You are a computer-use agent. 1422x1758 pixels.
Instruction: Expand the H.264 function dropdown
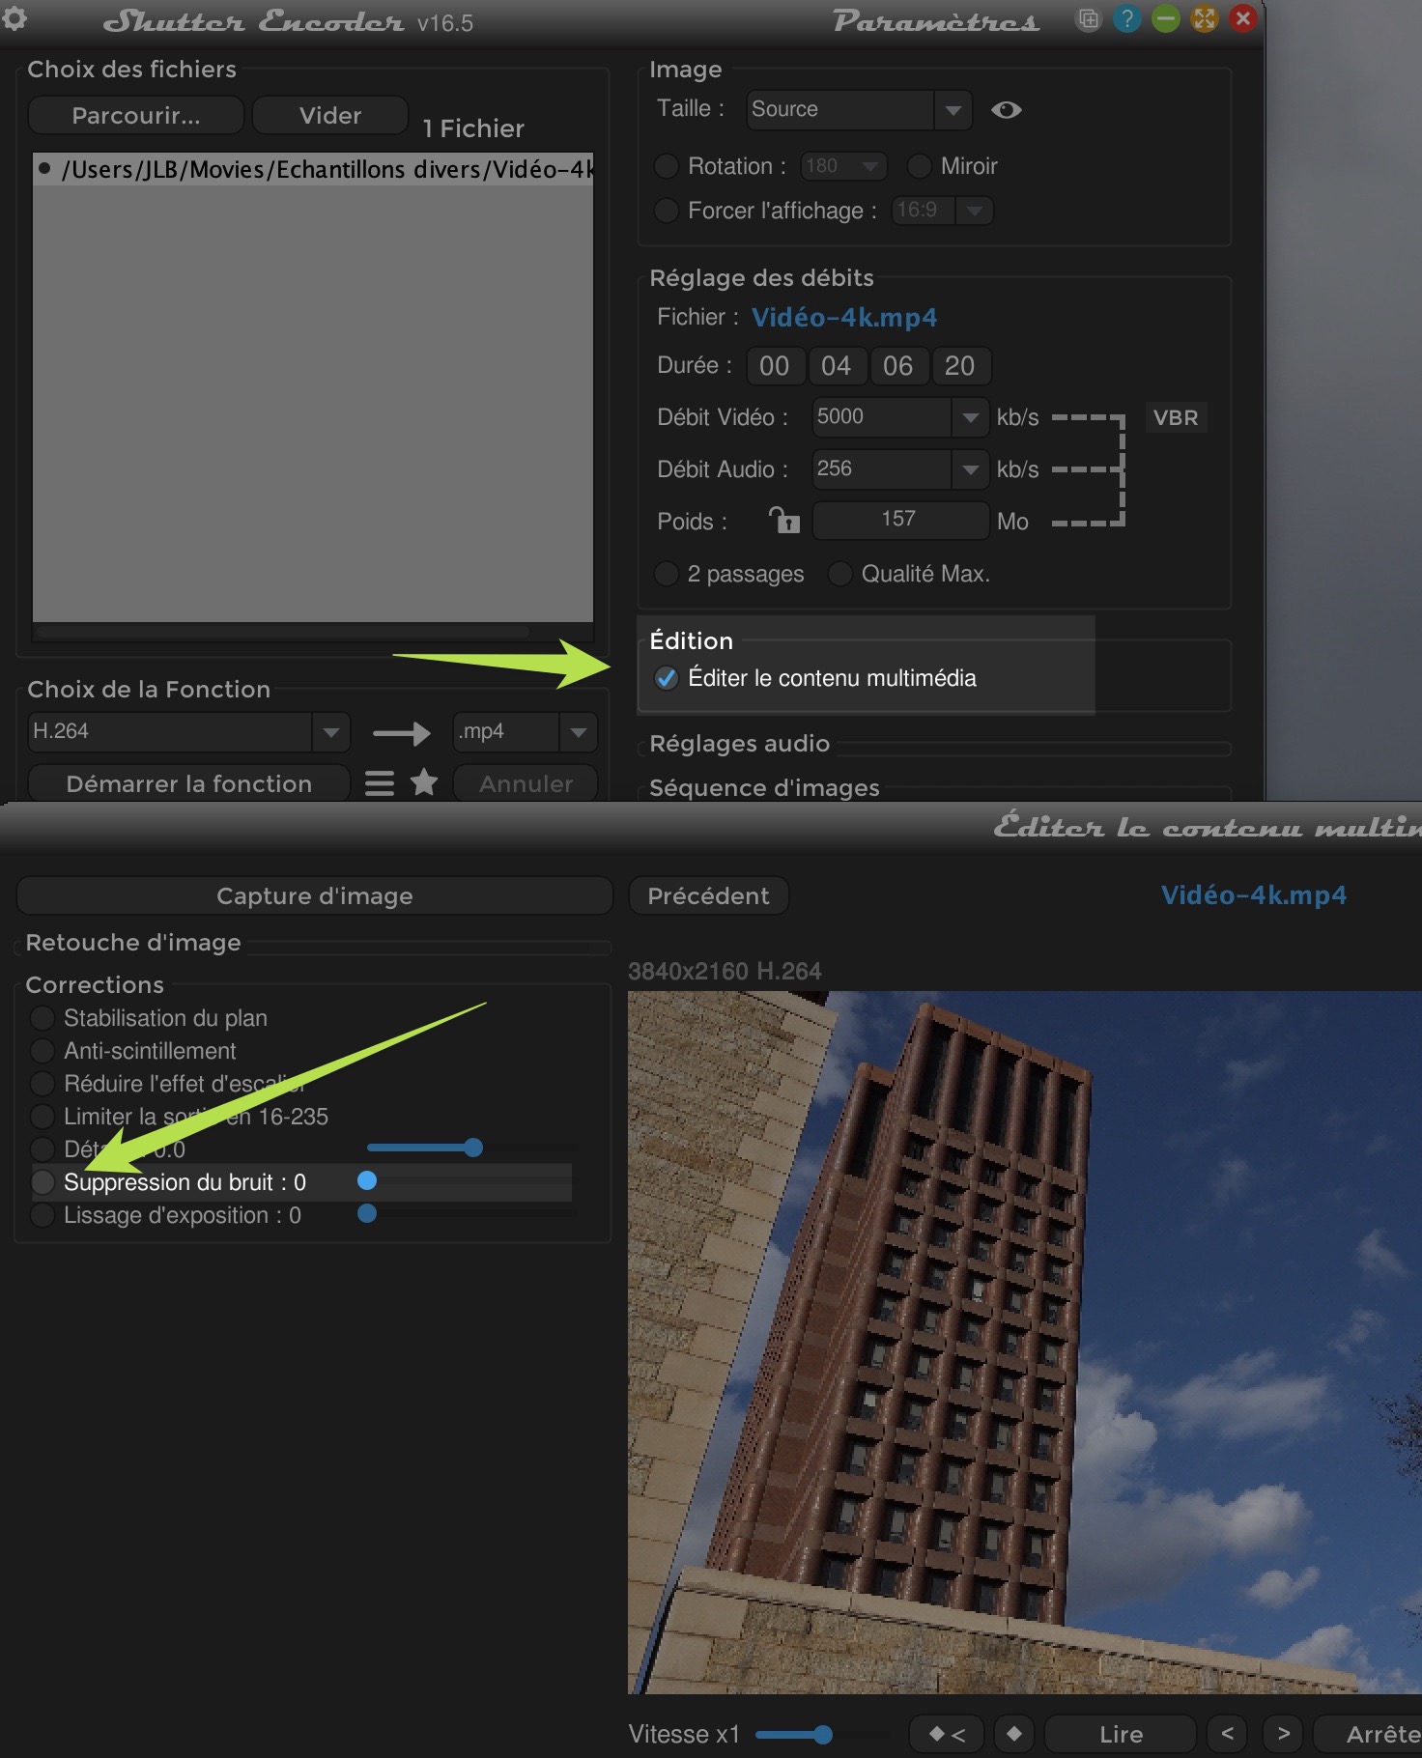tap(330, 732)
